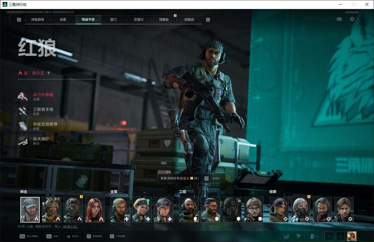Viewport: 374px width, 242px height.
Task: Click the 侦察 category label
Action: pyautogui.click(x=273, y=192)
